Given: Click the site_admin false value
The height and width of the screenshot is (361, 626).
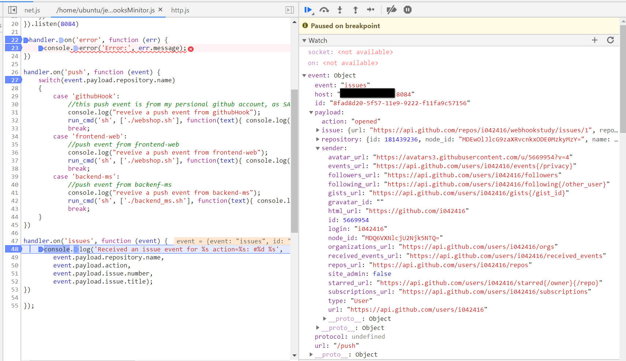Looking at the screenshot, I should pyautogui.click(x=382, y=274).
